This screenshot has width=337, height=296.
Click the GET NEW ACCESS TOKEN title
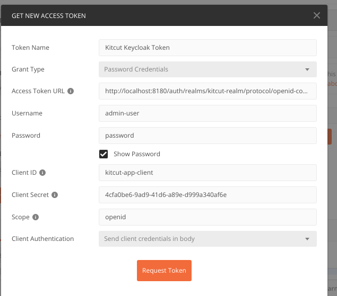(x=49, y=16)
